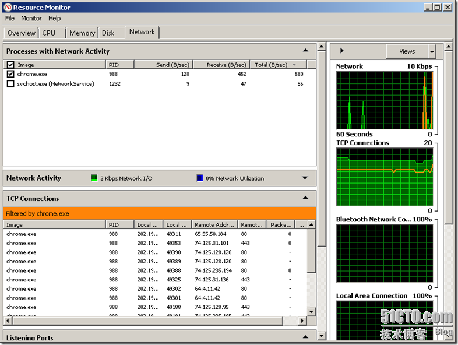458x345 pixels.
Task: Click the blue Network Utilization legend swatch
Action: (x=200, y=178)
